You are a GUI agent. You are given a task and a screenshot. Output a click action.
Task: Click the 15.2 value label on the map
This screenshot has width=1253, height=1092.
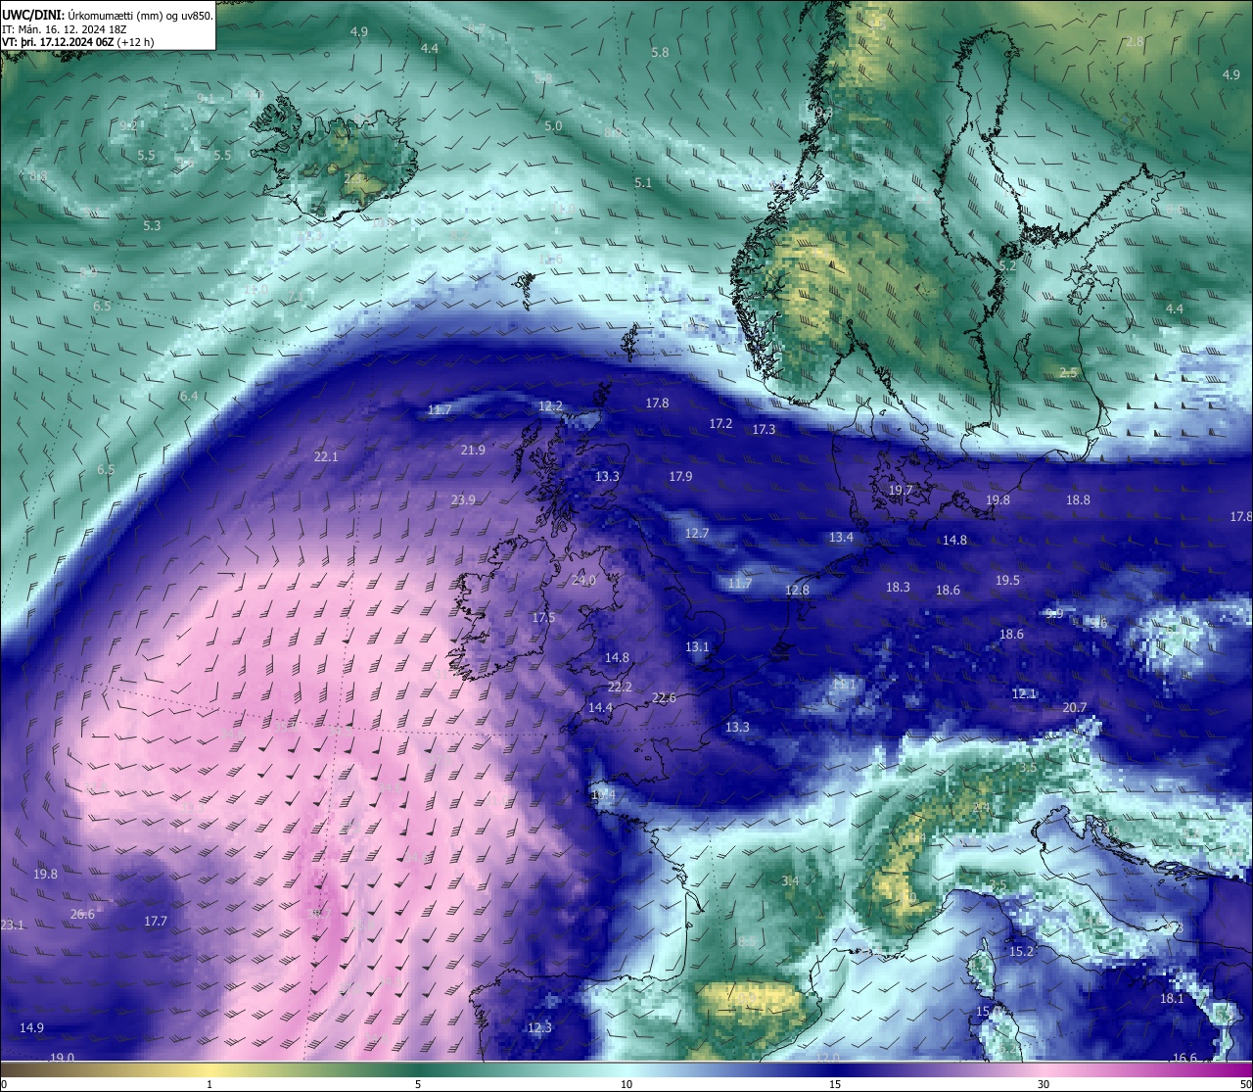pyautogui.click(x=1021, y=952)
